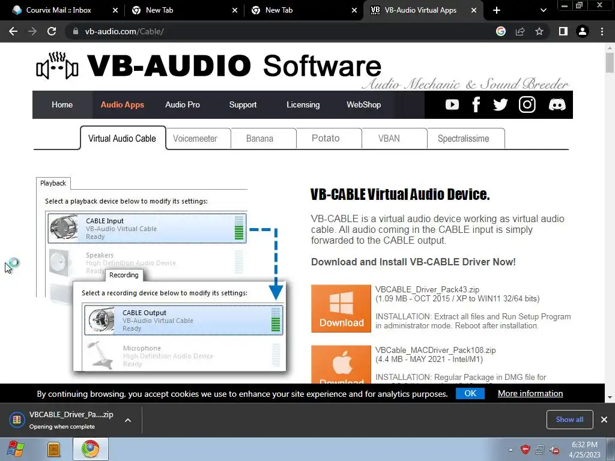615x461 pixels.
Task: Switch to the Voicemeeter tab
Action: coord(198,139)
